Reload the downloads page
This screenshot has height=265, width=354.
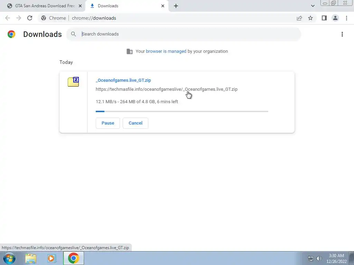[x=30, y=18]
